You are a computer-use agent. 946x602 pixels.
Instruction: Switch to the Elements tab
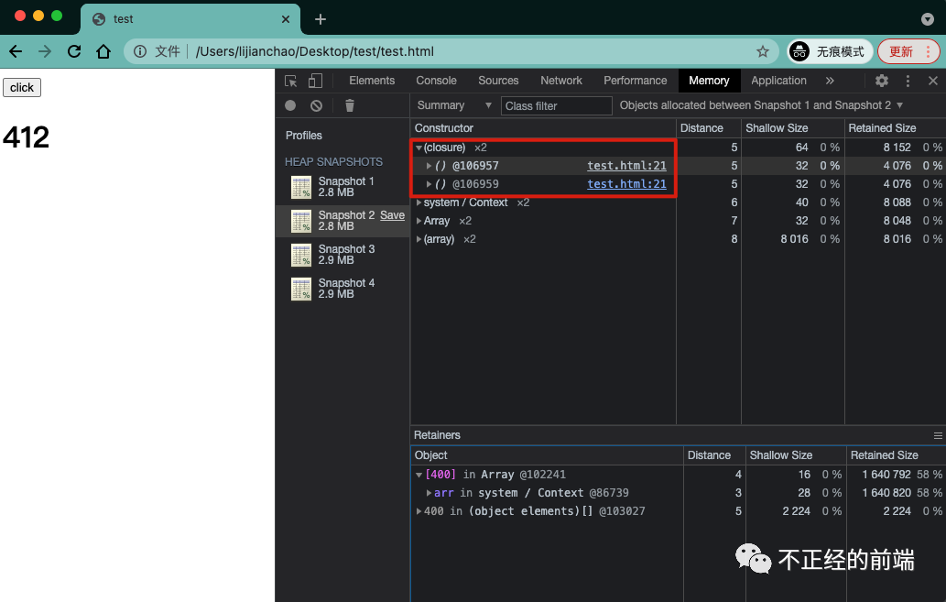pos(372,81)
